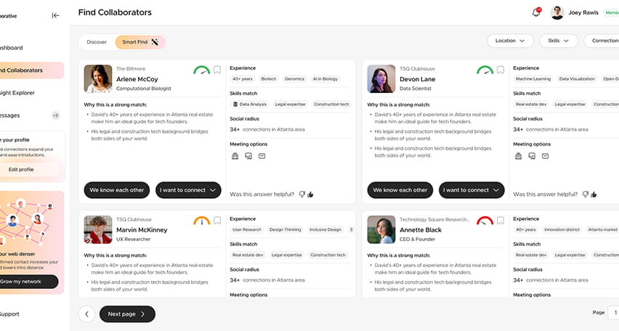The width and height of the screenshot is (619, 331).
Task: Click Arlene McCoy's green match gauge
Action: pos(202,70)
